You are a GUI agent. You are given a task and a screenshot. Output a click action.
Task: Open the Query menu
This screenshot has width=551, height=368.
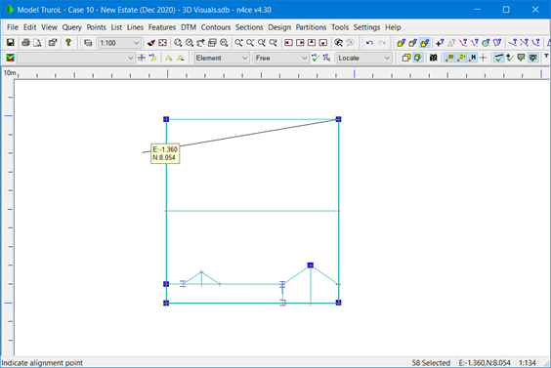point(71,27)
